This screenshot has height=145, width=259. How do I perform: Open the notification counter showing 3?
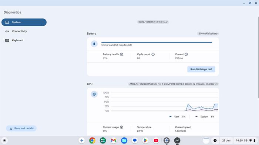pos(215,141)
